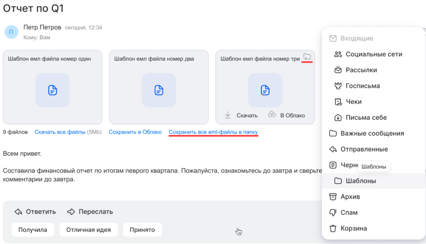Click the cloud upload icon beside В Облако
The image size is (426, 244).
[272, 115]
